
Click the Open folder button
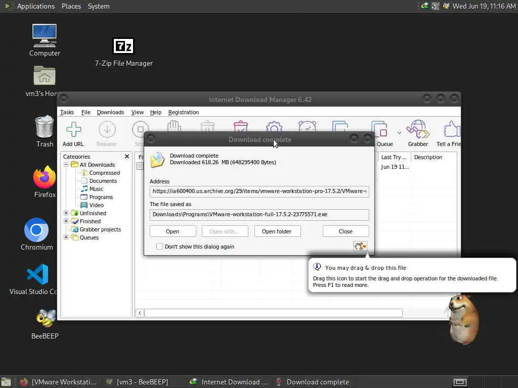[277, 231]
